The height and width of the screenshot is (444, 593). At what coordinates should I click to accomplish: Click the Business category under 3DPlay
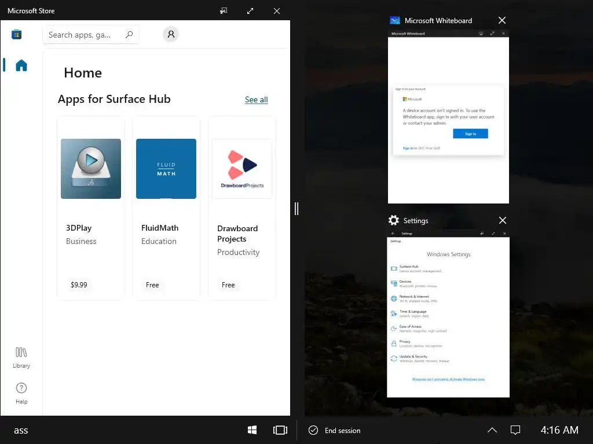click(x=81, y=241)
